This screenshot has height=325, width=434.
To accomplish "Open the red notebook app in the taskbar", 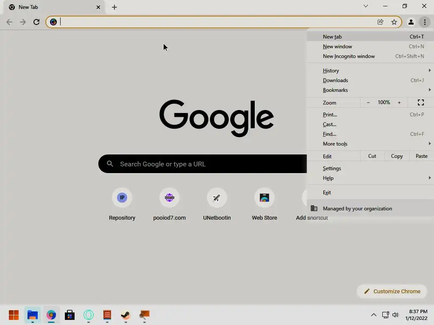I will pos(107,315).
